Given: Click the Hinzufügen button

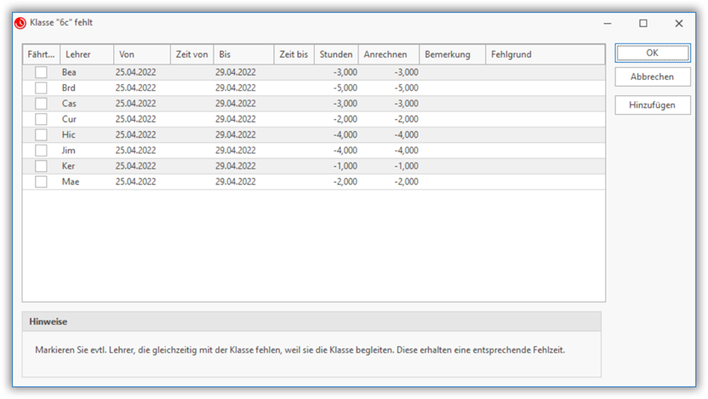Looking at the screenshot, I should (652, 105).
